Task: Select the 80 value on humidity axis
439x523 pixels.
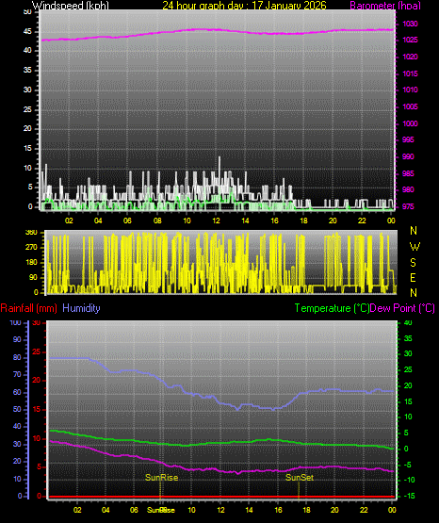Action: pos(17,357)
